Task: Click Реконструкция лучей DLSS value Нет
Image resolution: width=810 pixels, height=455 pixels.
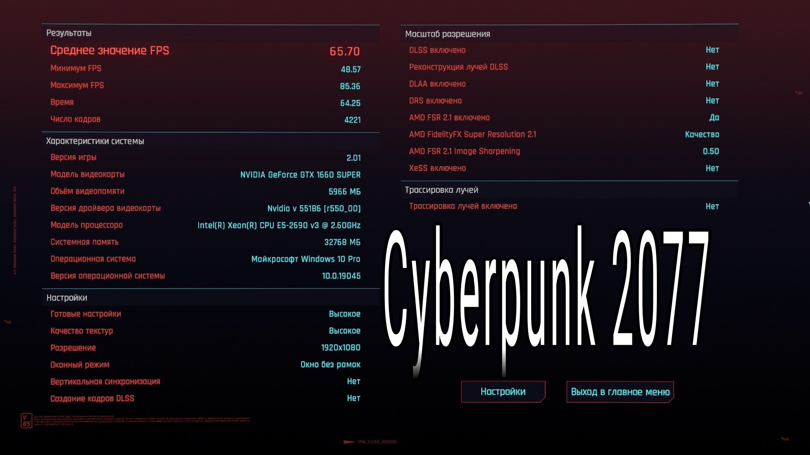Action: point(712,67)
